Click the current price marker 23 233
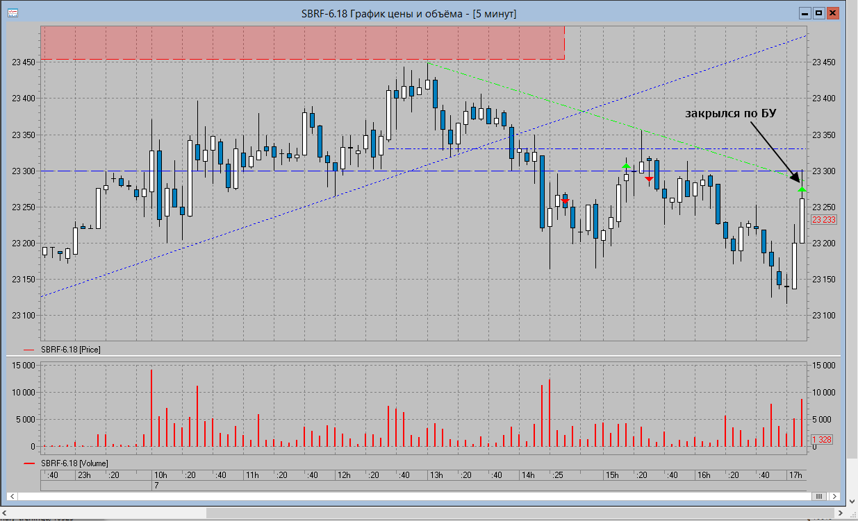Image resolution: width=858 pixels, height=521 pixels. coord(823,220)
